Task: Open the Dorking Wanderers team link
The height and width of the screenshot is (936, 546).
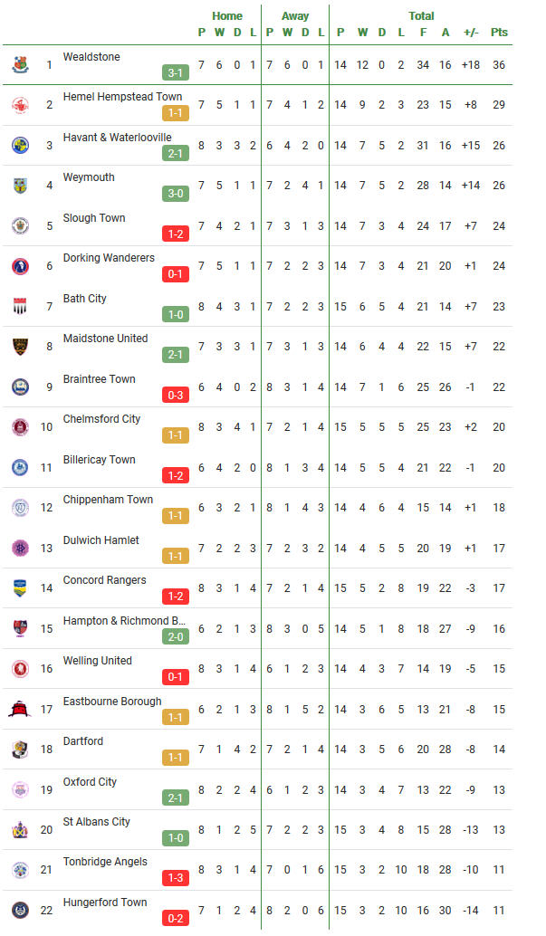Action: click(109, 258)
